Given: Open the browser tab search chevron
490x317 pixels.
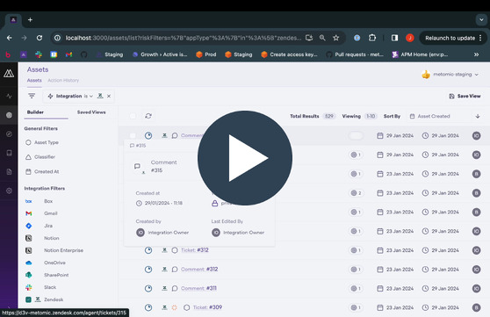Looking at the screenshot, I should tap(481, 19).
